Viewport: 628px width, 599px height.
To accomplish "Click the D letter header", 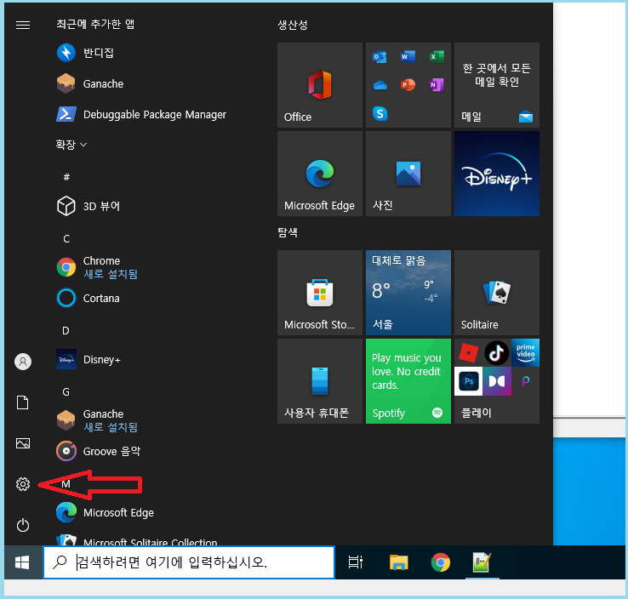I will tap(66, 330).
